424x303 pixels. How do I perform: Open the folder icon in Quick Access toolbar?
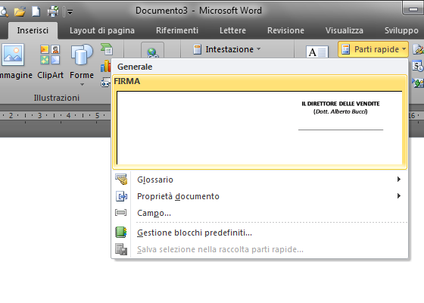pos(20,11)
